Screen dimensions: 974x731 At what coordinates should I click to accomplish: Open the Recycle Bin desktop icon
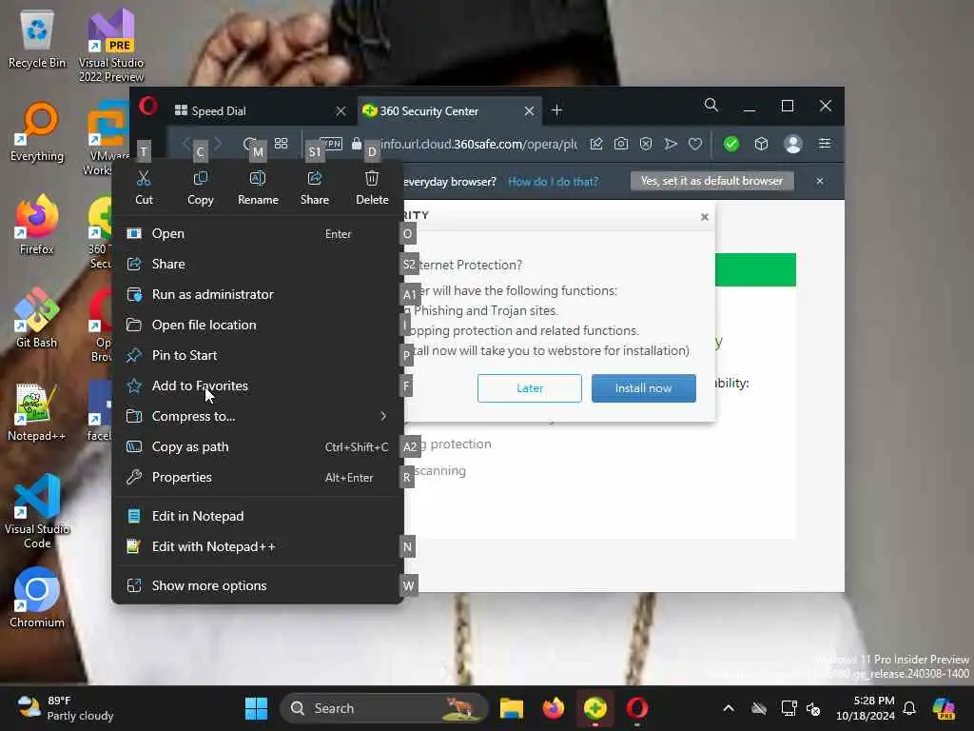[37, 40]
